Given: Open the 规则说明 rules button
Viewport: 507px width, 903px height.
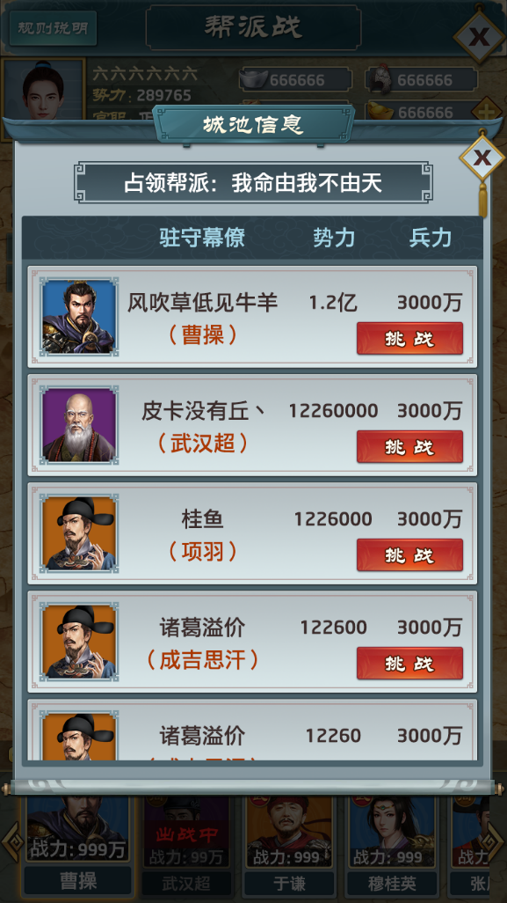Looking at the screenshot, I should pos(53,28).
